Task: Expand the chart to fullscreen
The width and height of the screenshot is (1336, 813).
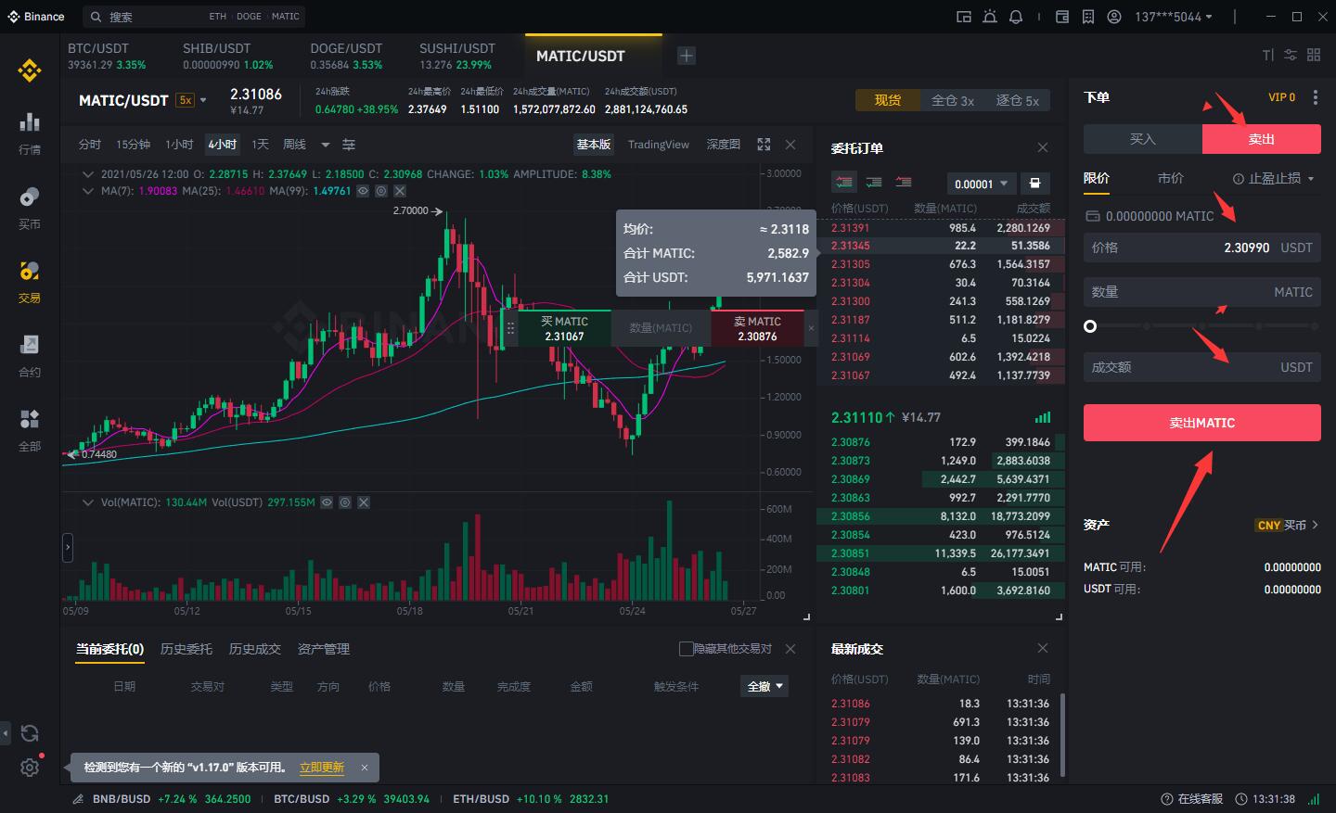Action: 764,145
